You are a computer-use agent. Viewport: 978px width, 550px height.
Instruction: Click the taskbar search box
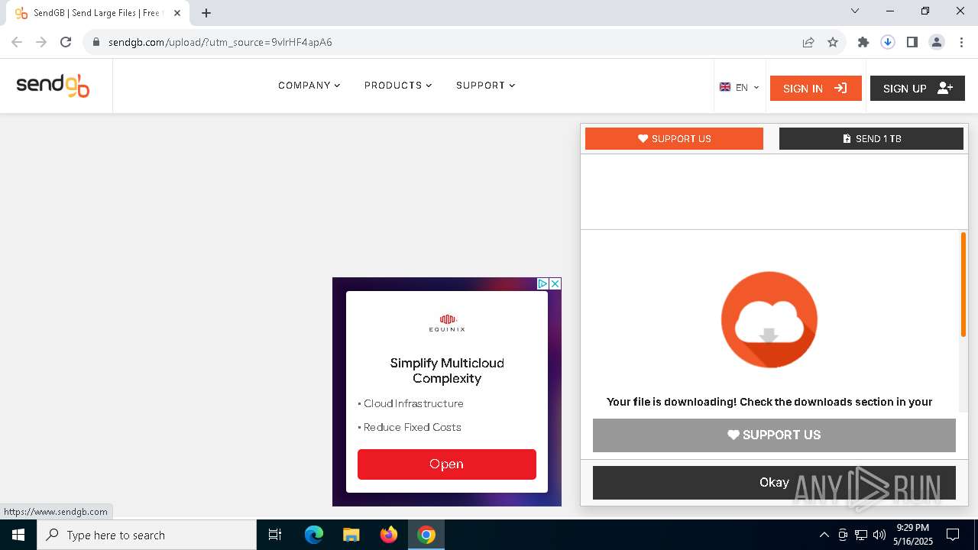(x=147, y=535)
